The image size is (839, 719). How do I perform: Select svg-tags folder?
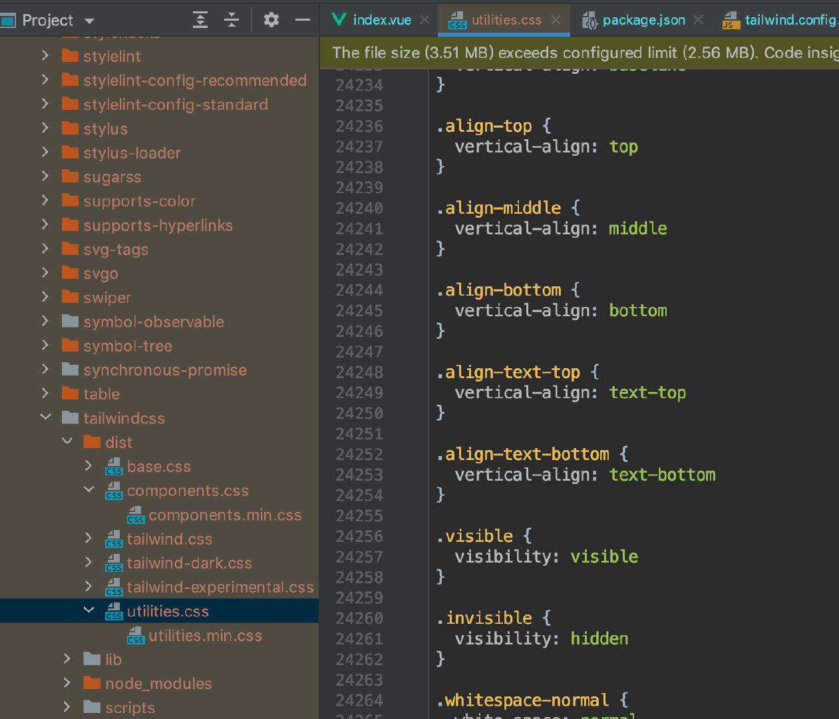coord(116,249)
